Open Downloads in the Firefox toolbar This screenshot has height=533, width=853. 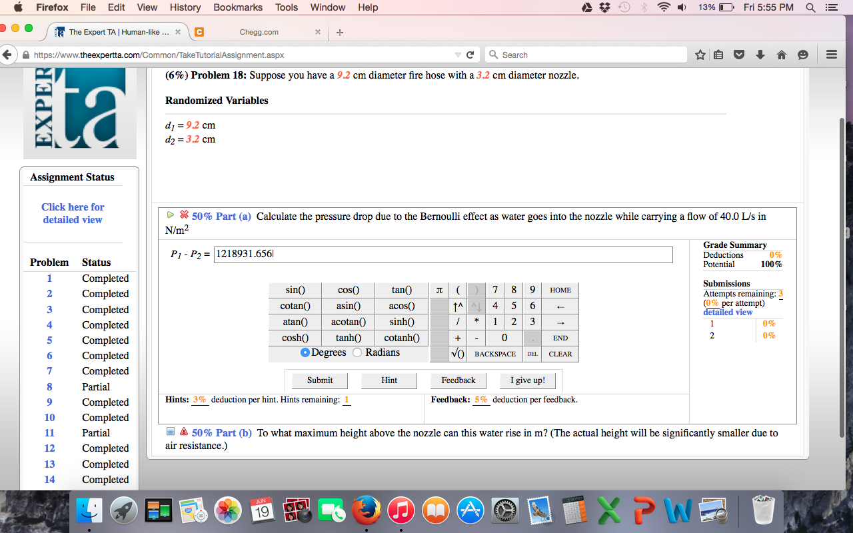click(760, 55)
